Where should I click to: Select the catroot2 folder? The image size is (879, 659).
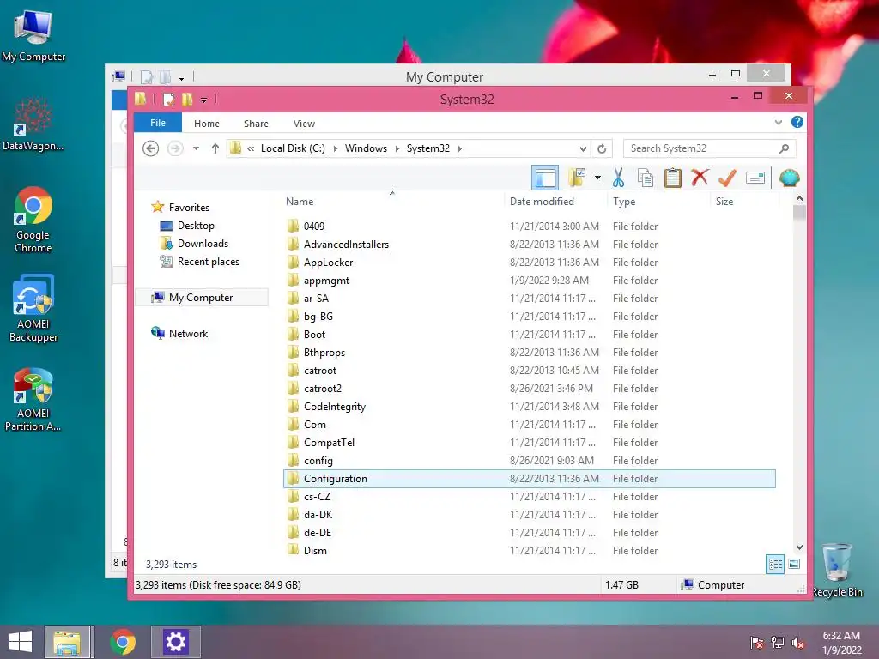[x=323, y=389]
